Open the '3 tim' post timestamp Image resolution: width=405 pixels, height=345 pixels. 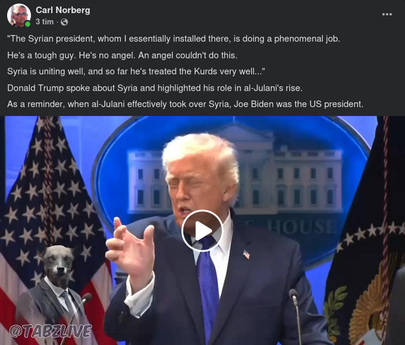[45, 21]
